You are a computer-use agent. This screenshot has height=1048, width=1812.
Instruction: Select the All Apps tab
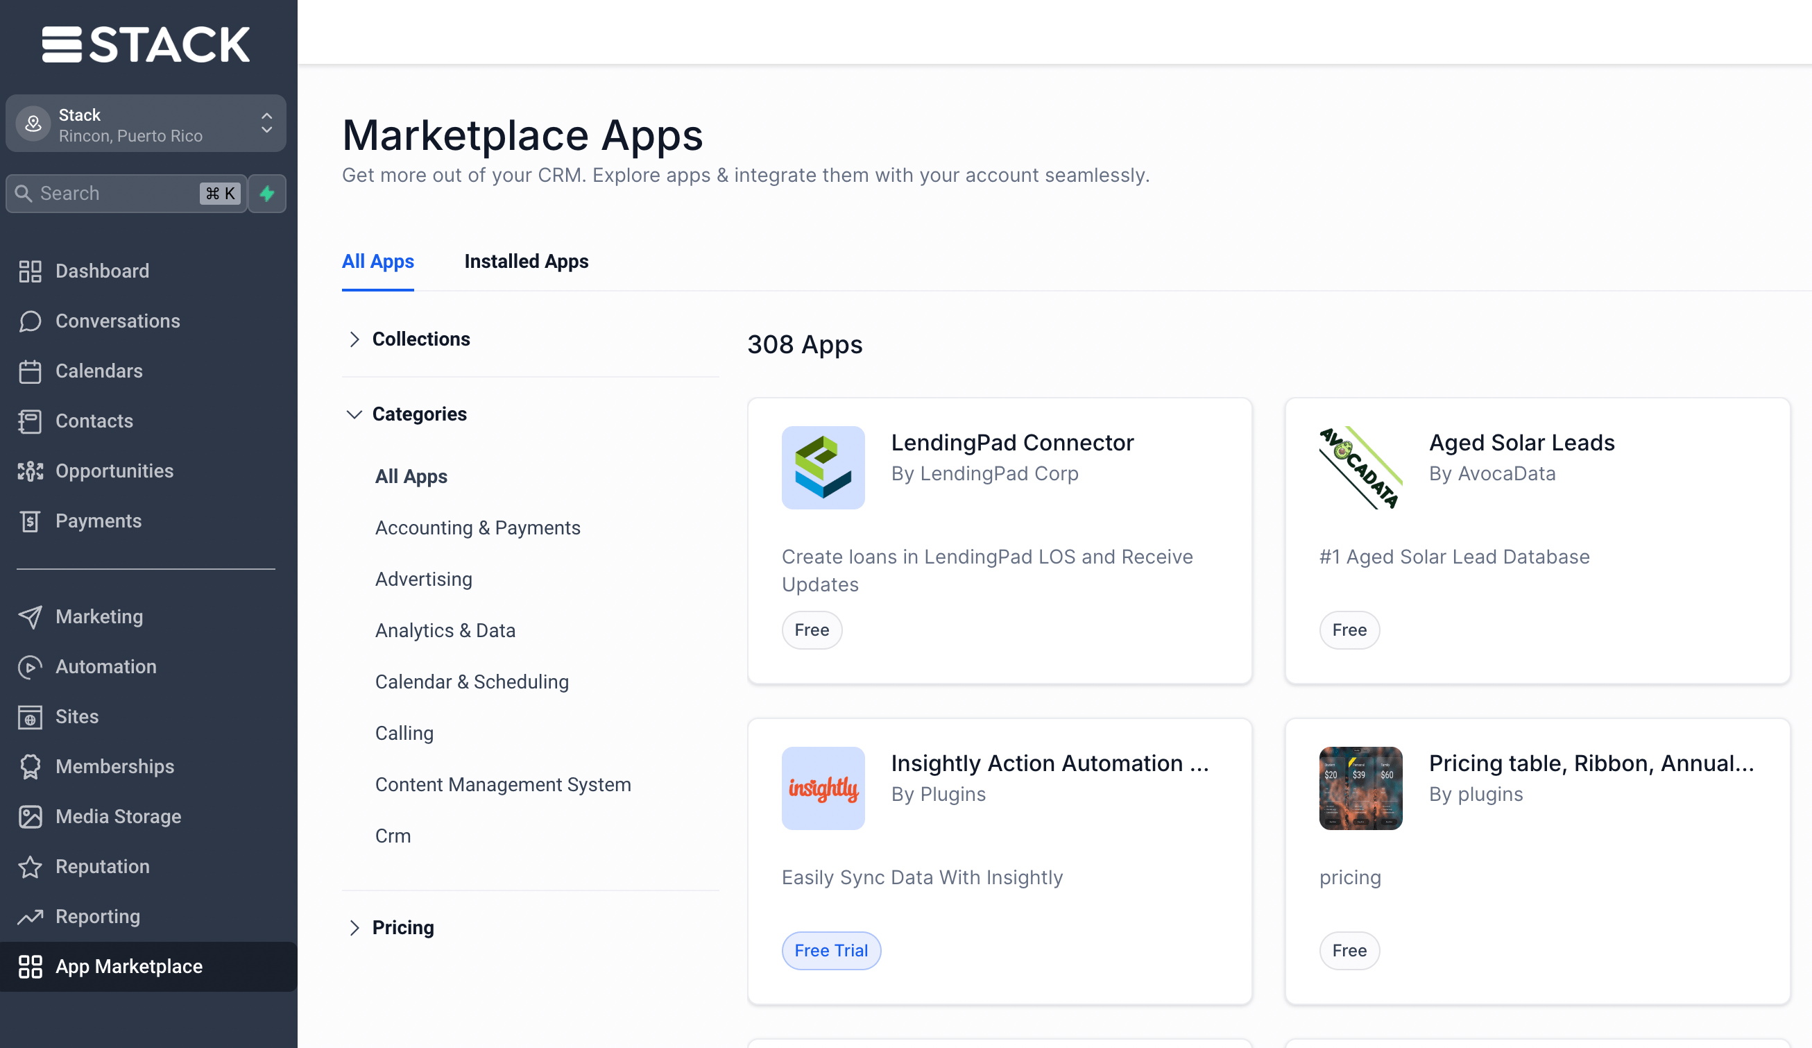[x=377, y=262]
